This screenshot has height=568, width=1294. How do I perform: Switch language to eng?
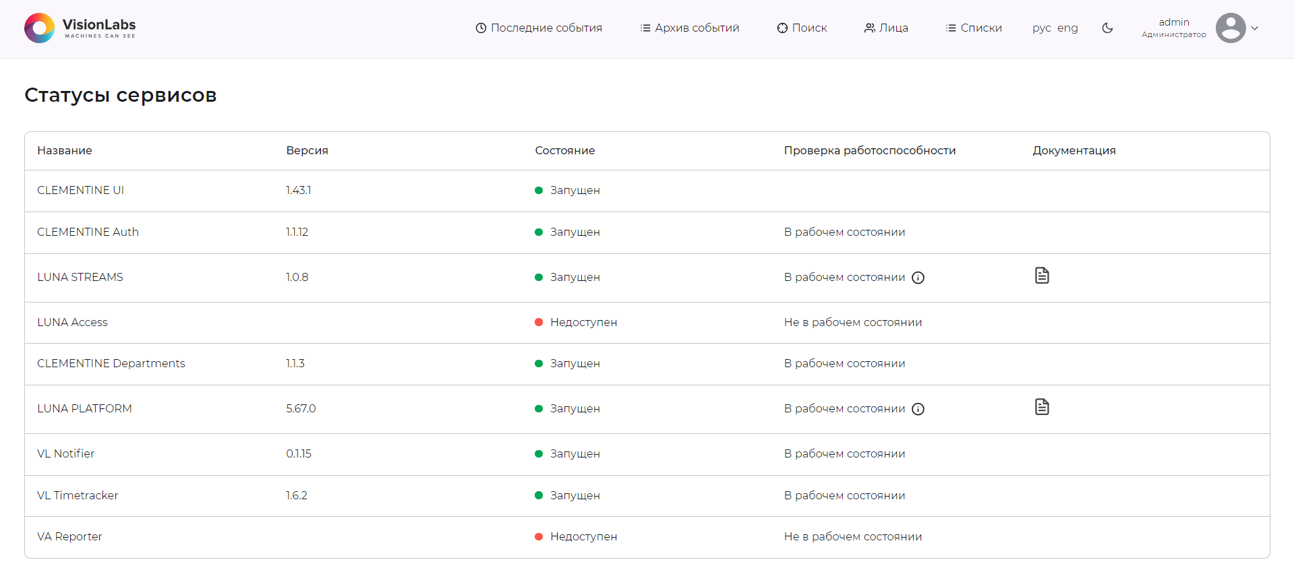click(x=1067, y=28)
